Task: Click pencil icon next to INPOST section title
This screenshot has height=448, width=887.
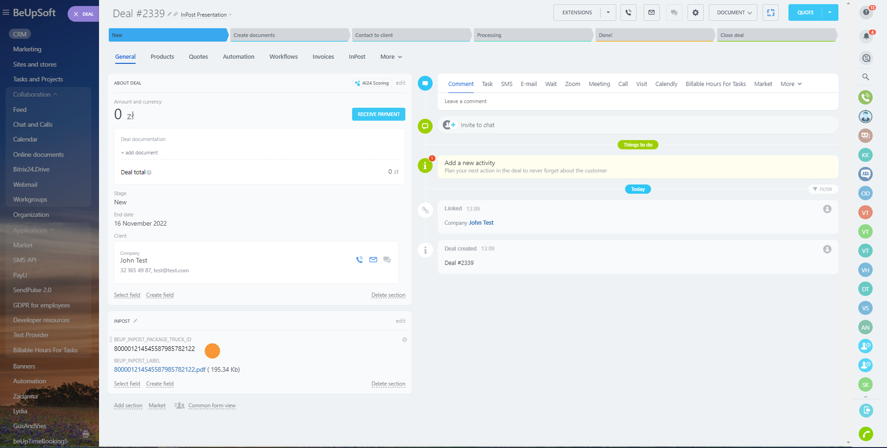Action: (x=135, y=321)
